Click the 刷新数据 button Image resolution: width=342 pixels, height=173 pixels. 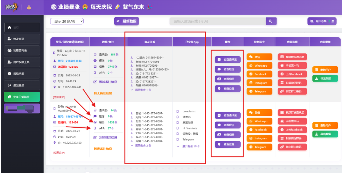tap(126, 21)
